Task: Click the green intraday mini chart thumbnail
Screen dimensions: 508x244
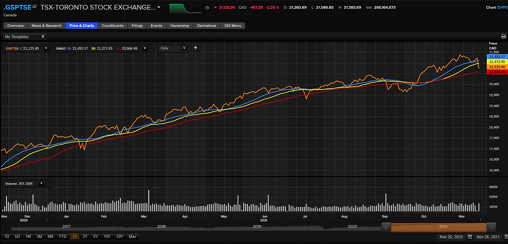Action: click(185, 8)
